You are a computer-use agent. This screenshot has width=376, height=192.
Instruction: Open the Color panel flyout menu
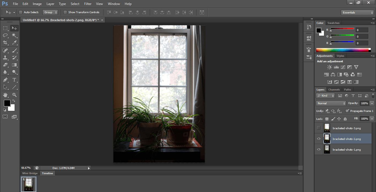[x=372, y=23]
